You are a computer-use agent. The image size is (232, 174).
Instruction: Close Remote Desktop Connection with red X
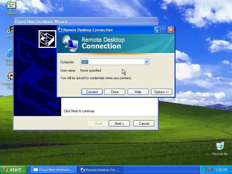tap(171, 30)
